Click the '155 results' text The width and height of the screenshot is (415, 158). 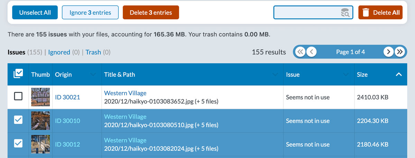pos(269,52)
